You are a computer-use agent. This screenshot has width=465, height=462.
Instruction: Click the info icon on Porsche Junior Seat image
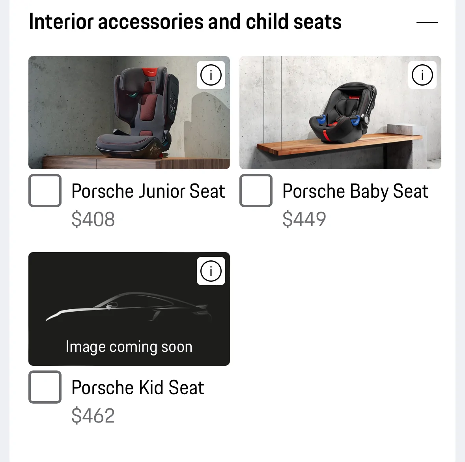point(211,75)
